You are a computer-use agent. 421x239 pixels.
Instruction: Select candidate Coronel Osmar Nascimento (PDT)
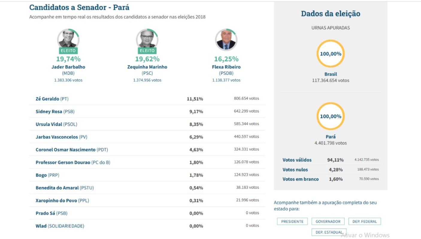(x=147, y=149)
